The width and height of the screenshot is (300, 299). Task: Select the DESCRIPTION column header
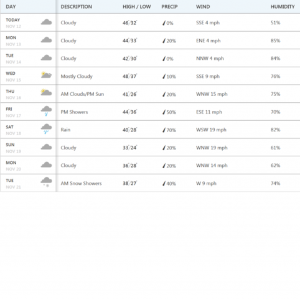pyautogui.click(x=76, y=7)
